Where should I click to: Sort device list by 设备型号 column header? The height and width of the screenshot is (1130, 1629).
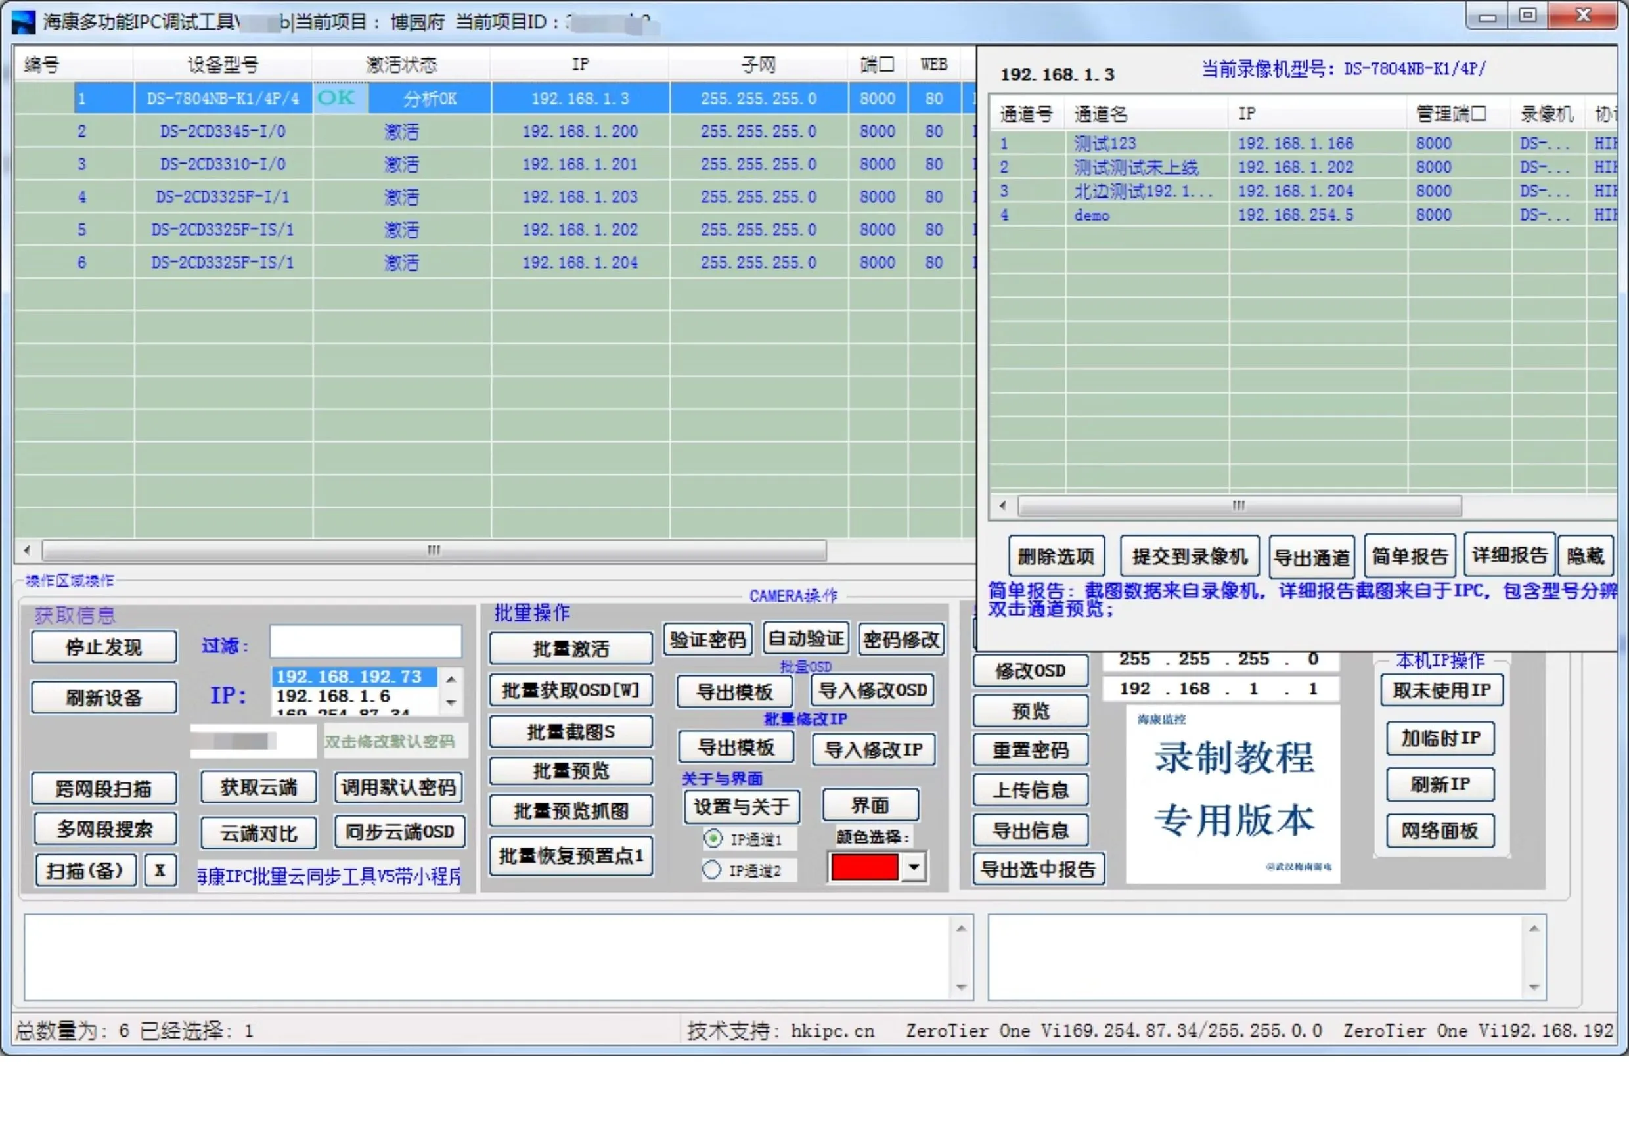[x=222, y=65]
